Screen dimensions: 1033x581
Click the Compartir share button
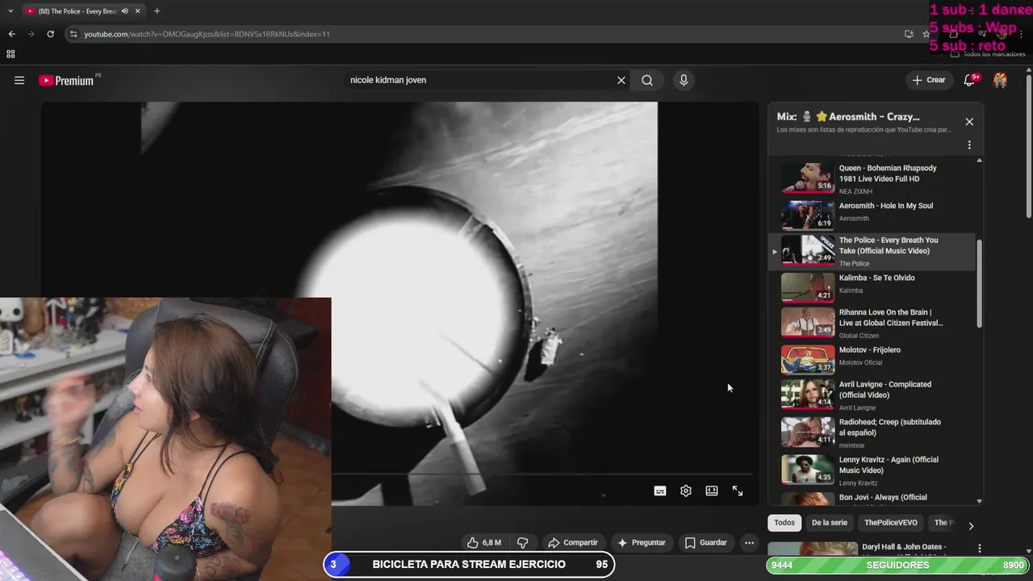[x=573, y=543]
